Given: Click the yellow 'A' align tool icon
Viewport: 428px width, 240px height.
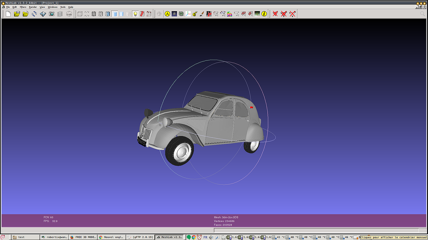Looking at the screenshot, I should 167,14.
